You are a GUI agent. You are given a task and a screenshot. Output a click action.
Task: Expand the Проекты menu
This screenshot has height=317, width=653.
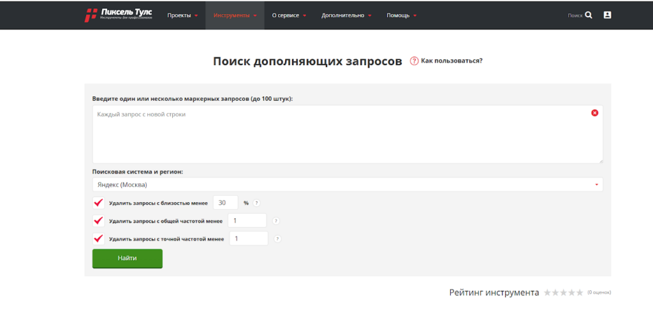point(182,15)
